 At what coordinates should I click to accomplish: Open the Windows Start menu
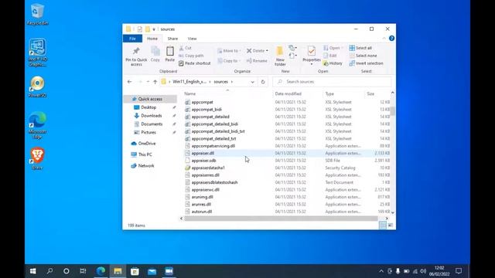(32, 271)
